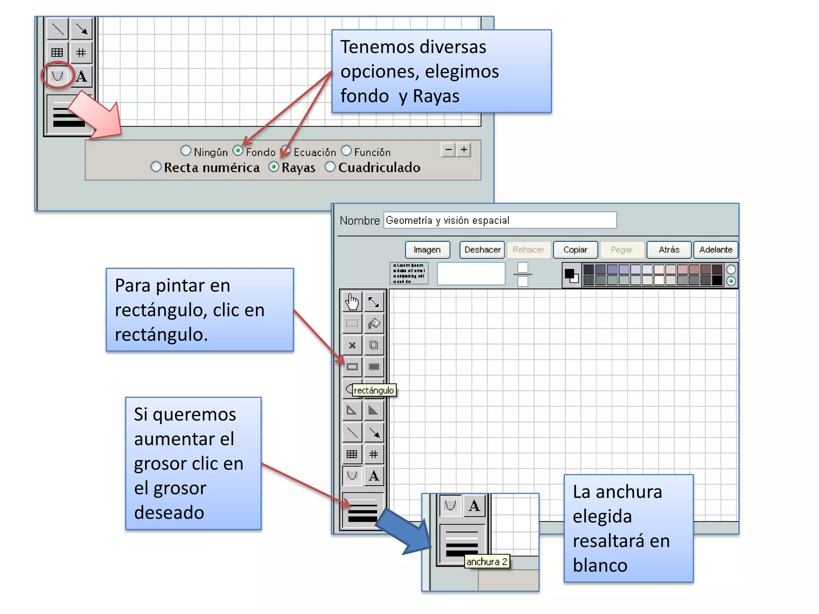819x614 pixels.
Task: Click the text paragraph sample block
Action: tap(409, 273)
